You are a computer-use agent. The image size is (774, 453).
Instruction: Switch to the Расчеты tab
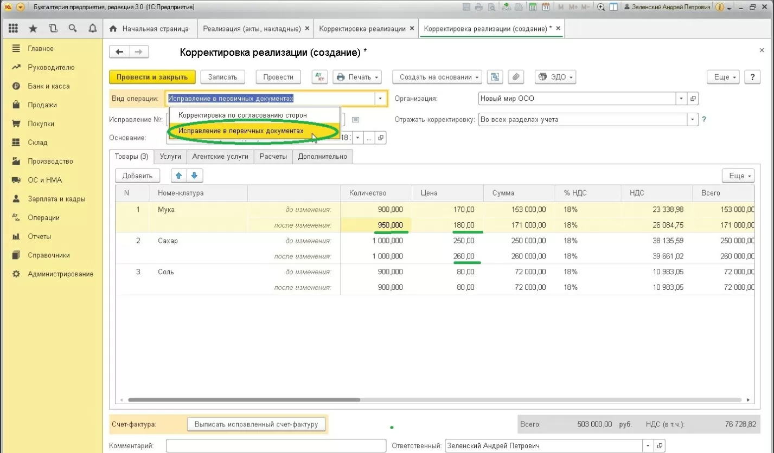[273, 157]
